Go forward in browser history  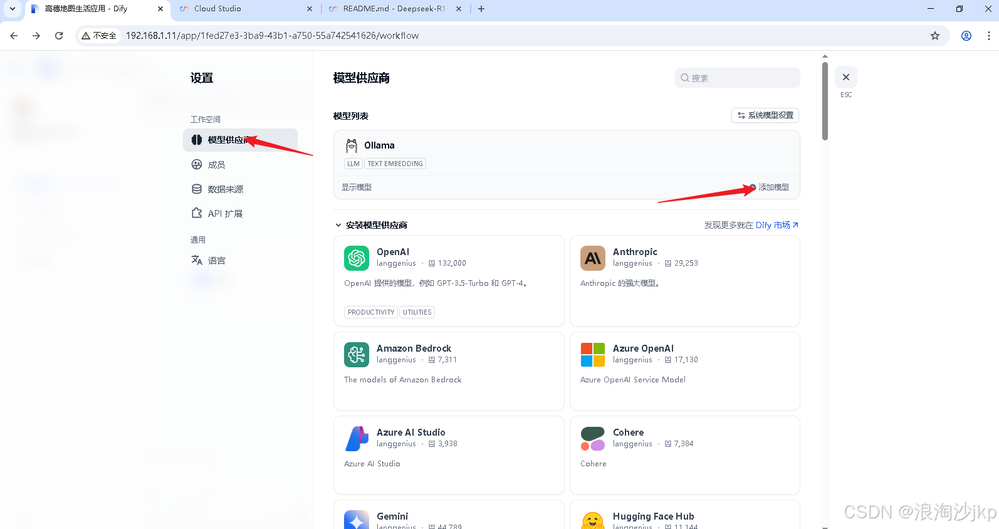pyautogui.click(x=36, y=36)
